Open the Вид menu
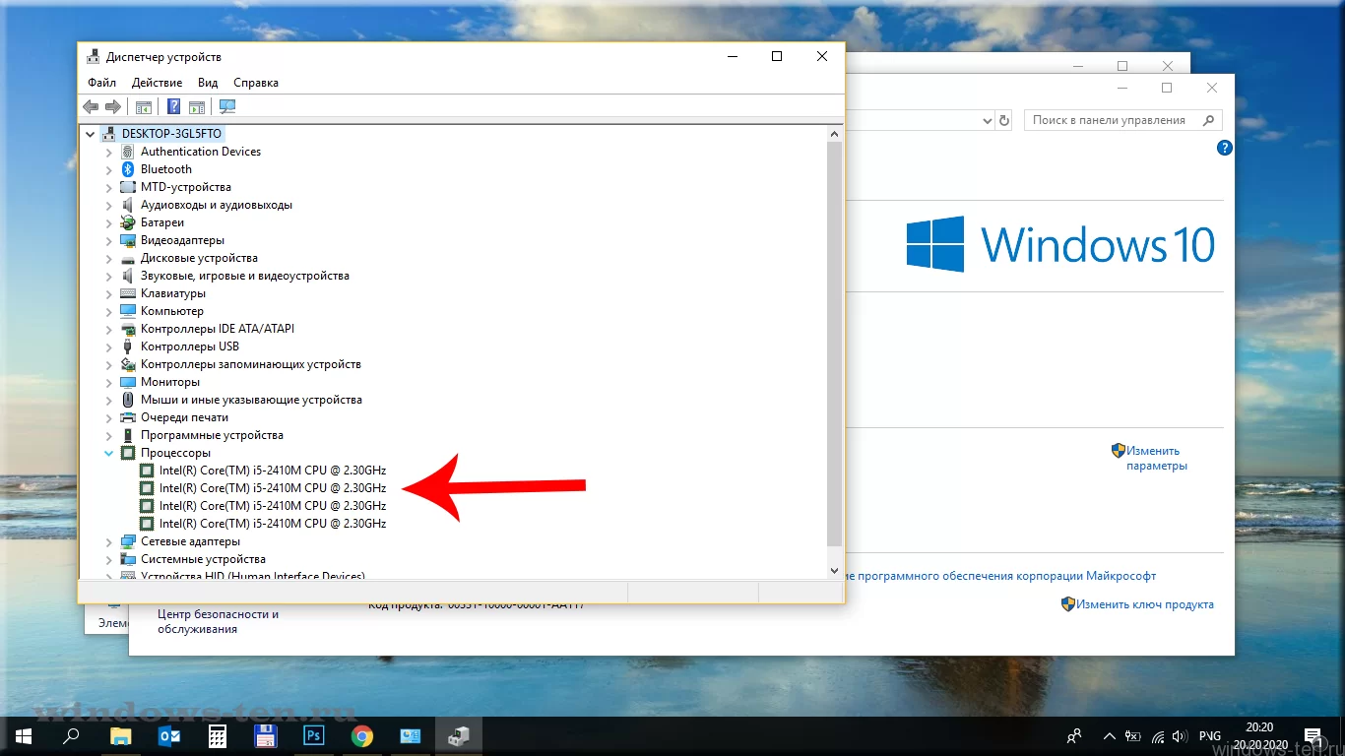The image size is (1345, 756). (208, 83)
